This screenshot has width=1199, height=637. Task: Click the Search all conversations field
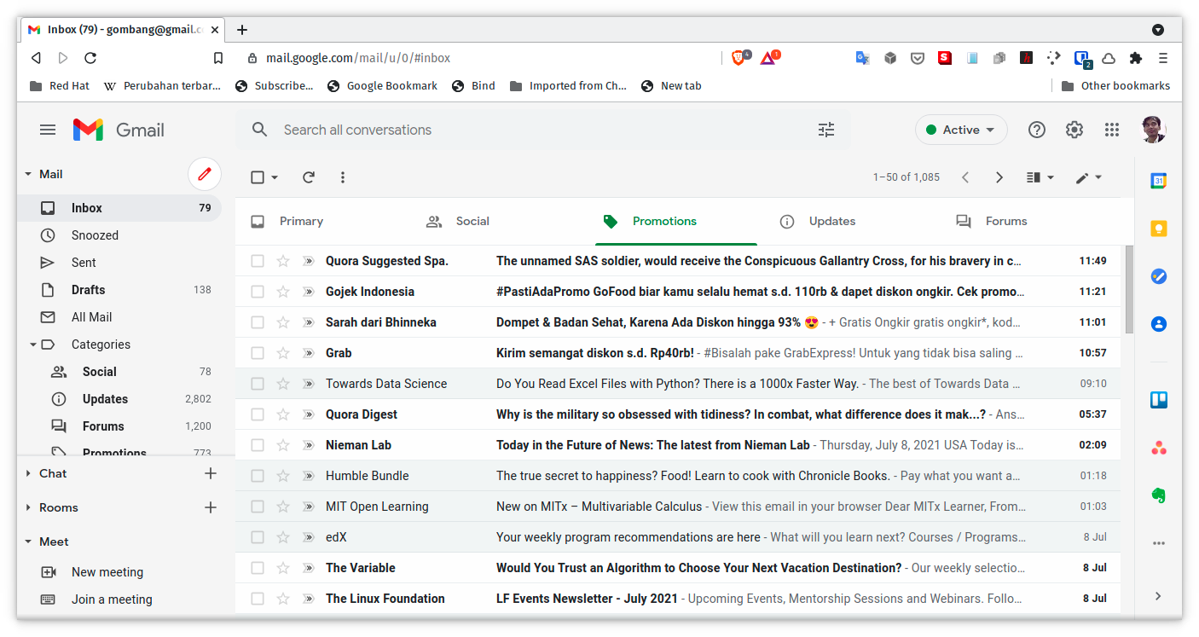point(543,130)
